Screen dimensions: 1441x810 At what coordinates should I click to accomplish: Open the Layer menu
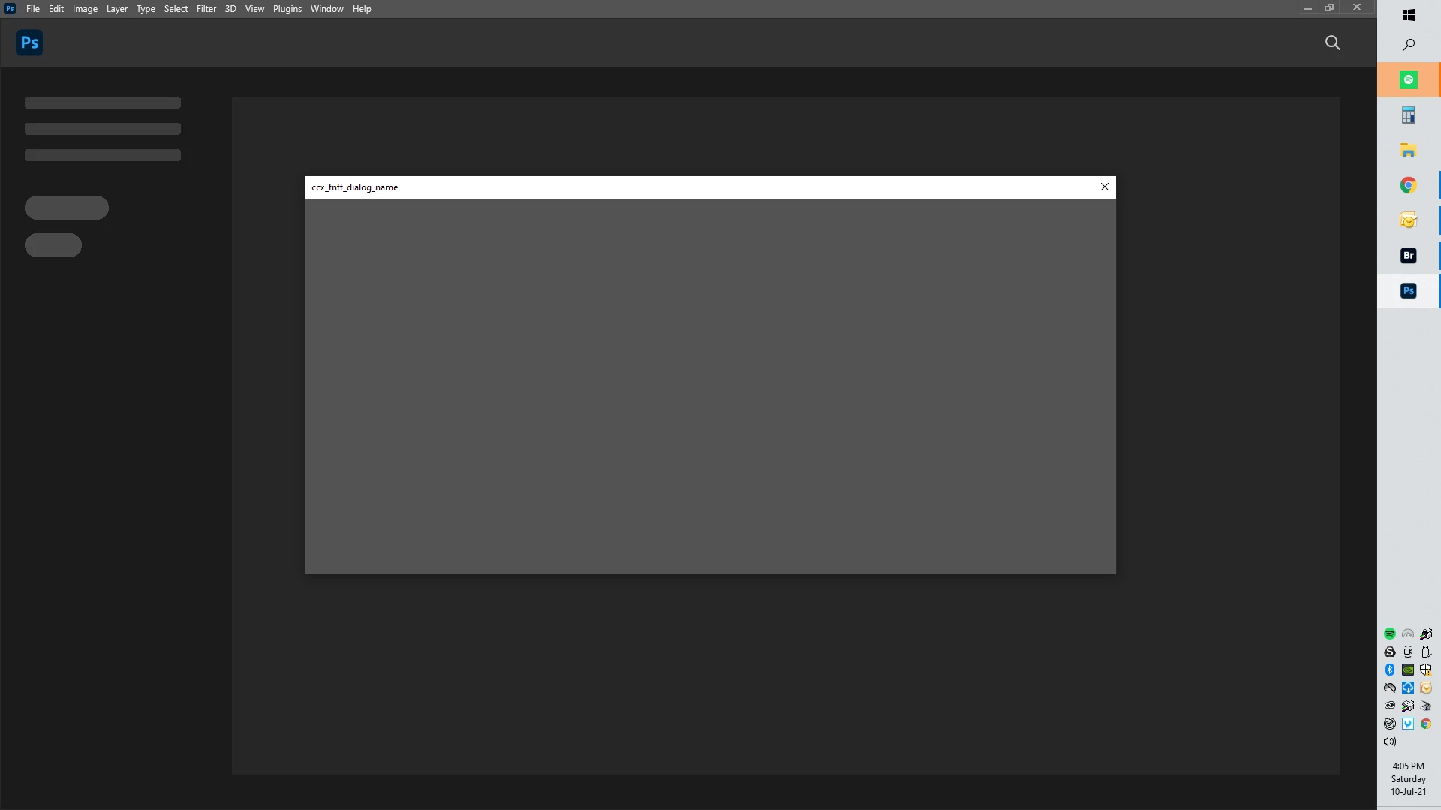click(x=116, y=9)
